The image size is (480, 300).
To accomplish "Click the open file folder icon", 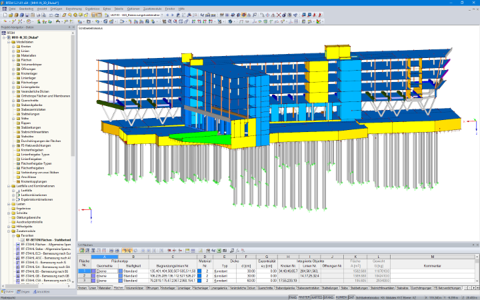I will pyautogui.click(x=11, y=15).
